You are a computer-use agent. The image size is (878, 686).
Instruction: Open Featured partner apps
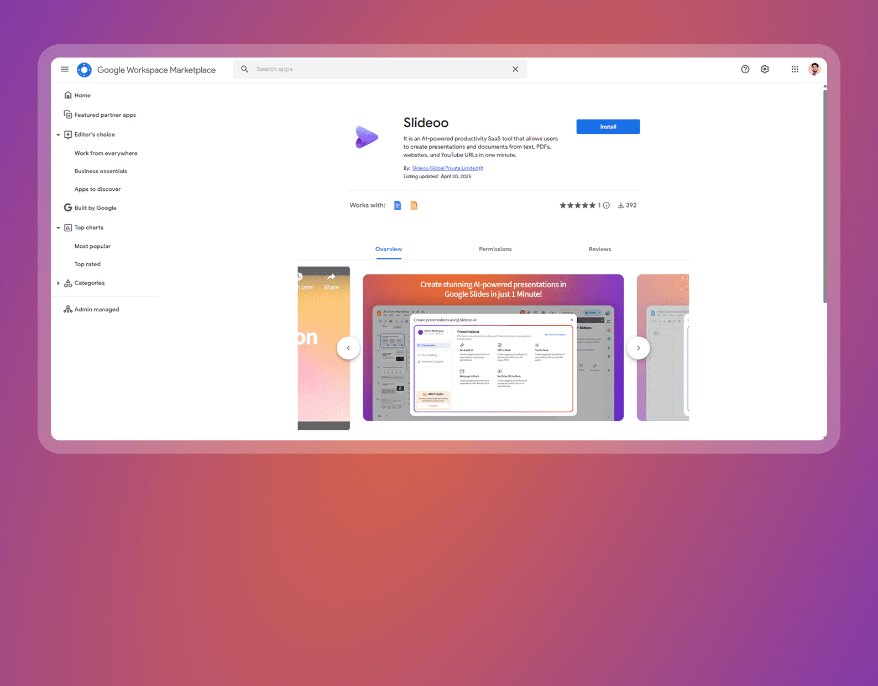pyautogui.click(x=105, y=115)
